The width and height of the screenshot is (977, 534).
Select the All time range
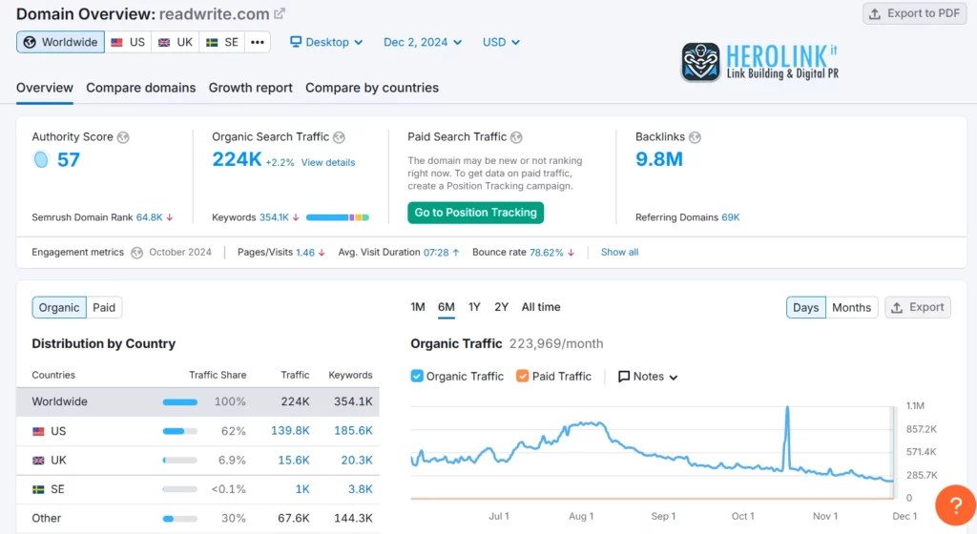[x=541, y=307]
